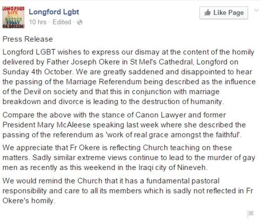Open the Longford Lgbt page name link
Viewport: 261px width, 223px height.
click(53, 12)
